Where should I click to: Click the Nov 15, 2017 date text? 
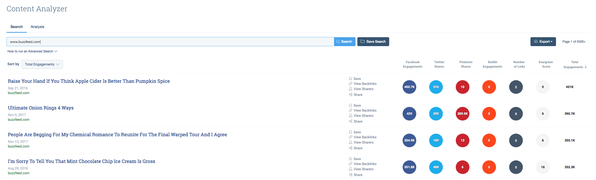point(18,142)
